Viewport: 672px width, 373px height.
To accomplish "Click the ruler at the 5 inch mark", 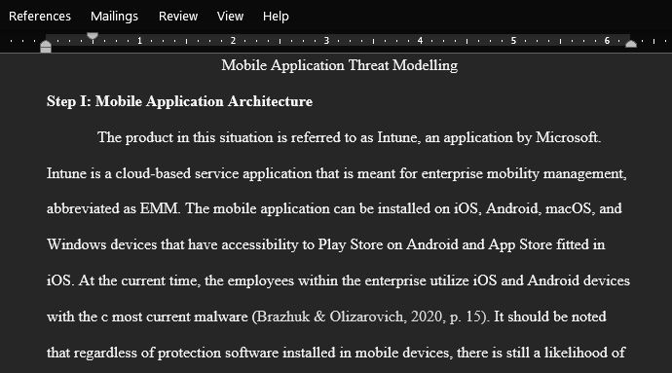I will tap(513, 41).
